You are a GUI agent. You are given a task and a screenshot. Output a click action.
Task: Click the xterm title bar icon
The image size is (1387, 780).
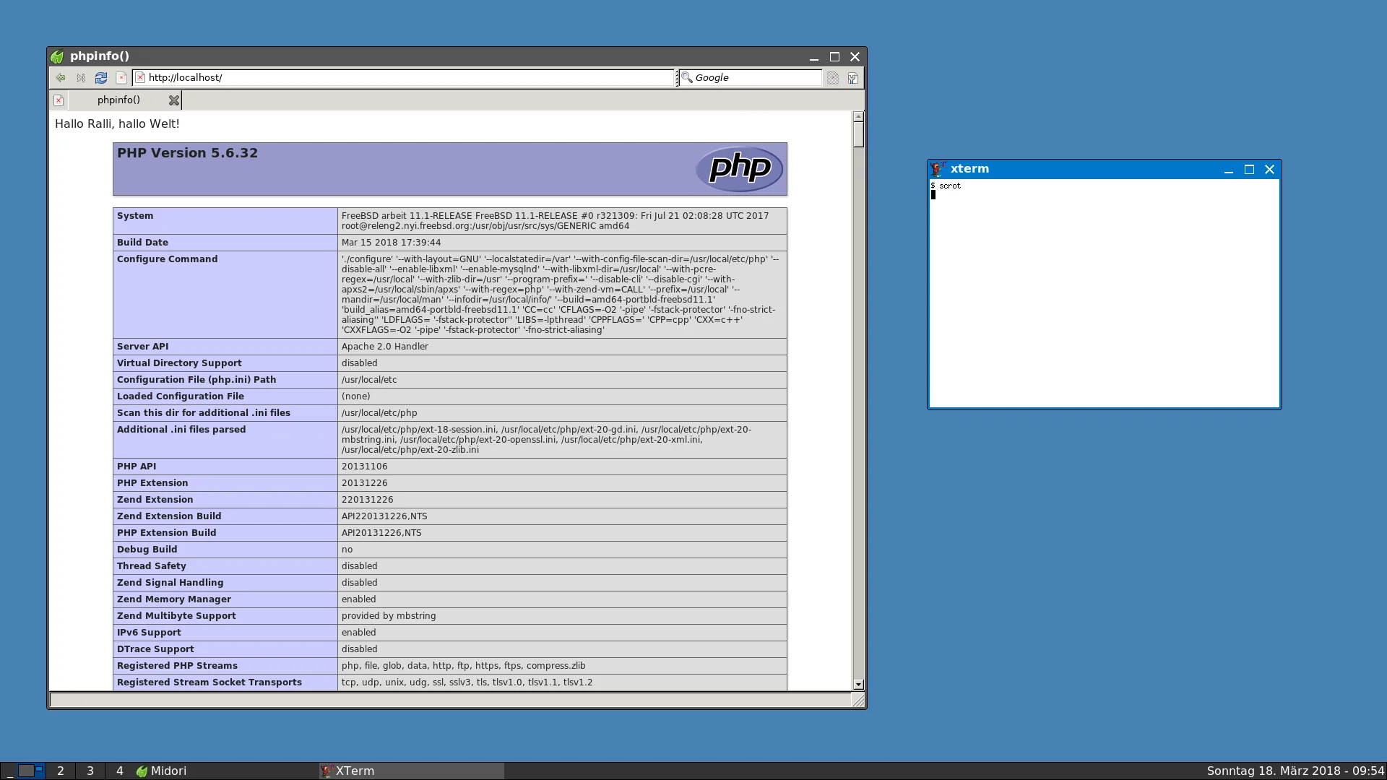pyautogui.click(x=938, y=169)
